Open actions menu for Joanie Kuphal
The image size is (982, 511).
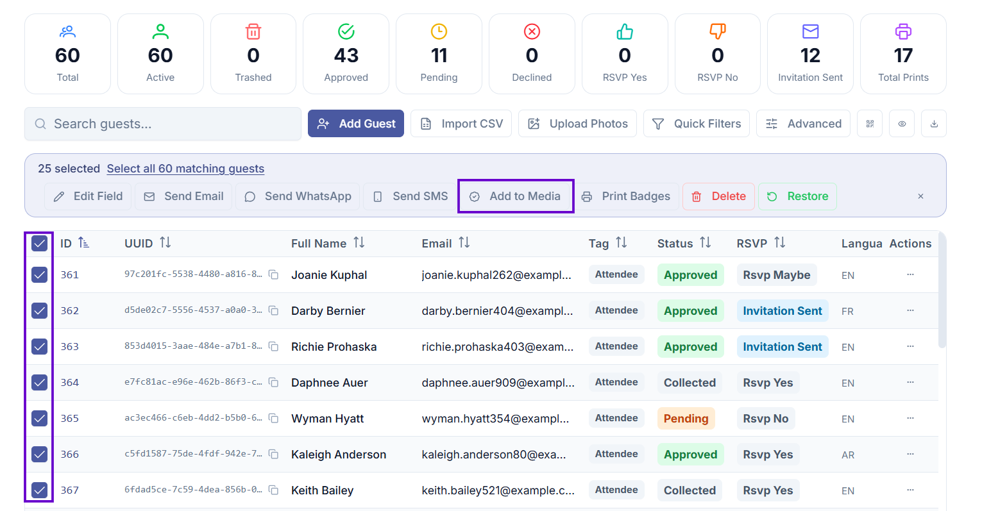pyautogui.click(x=910, y=274)
